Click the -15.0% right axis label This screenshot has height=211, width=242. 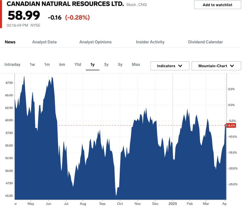(232, 152)
